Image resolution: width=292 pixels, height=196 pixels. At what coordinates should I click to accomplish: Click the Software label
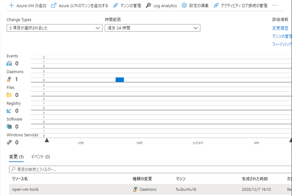click(14, 119)
